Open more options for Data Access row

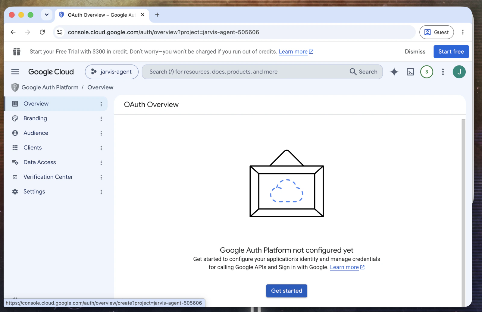pos(101,162)
